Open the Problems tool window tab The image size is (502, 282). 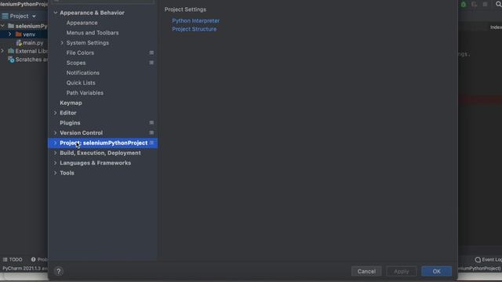39,259
